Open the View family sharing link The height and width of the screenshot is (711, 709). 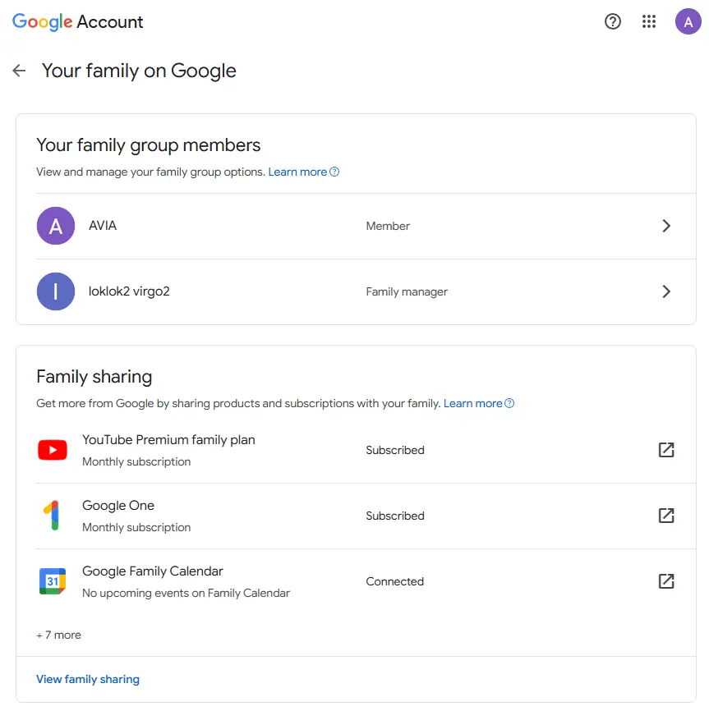88,679
